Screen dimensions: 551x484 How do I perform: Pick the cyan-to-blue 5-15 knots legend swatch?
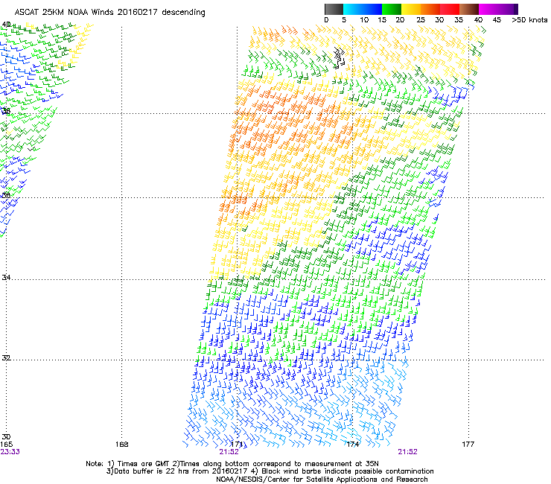coord(363,9)
